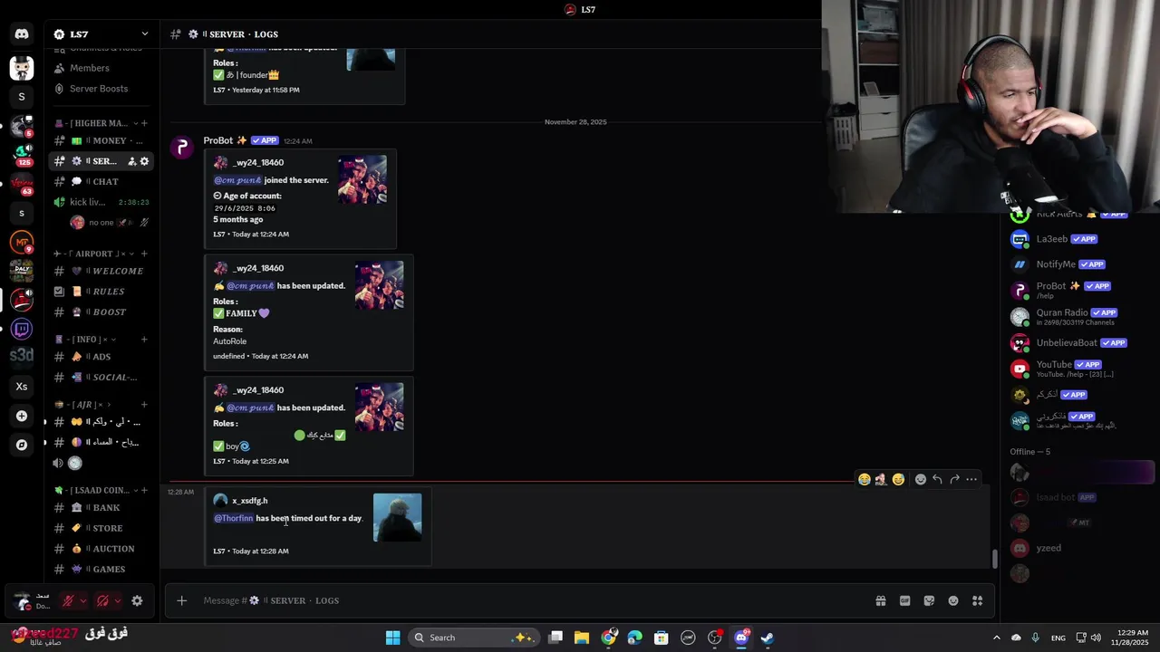Open the emoji picker in message bar
1160x652 pixels.
(x=953, y=600)
